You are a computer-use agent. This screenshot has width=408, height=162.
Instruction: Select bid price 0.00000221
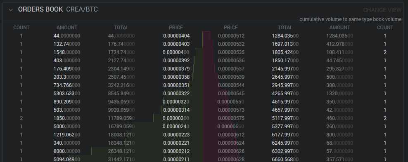(x=176, y=143)
